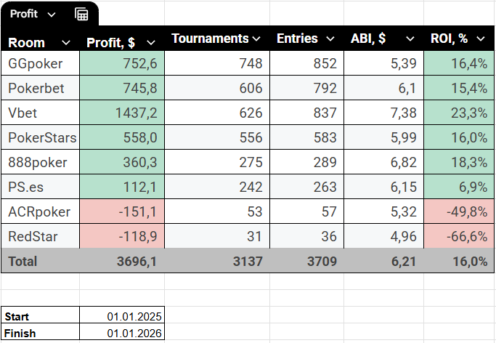Click the 888poker ROI cell 18,3%
This screenshot has width=496, height=343.
(458, 162)
